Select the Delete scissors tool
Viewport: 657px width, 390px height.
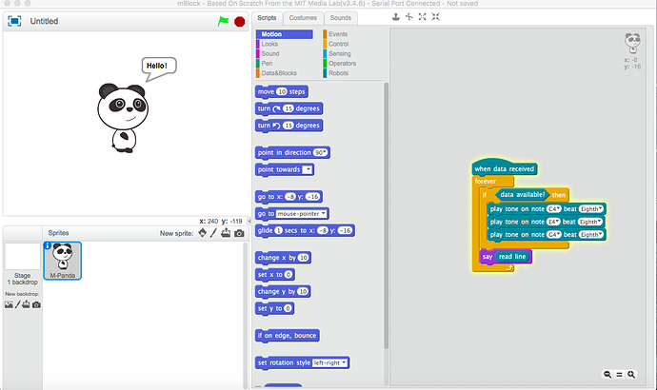pyautogui.click(x=408, y=17)
